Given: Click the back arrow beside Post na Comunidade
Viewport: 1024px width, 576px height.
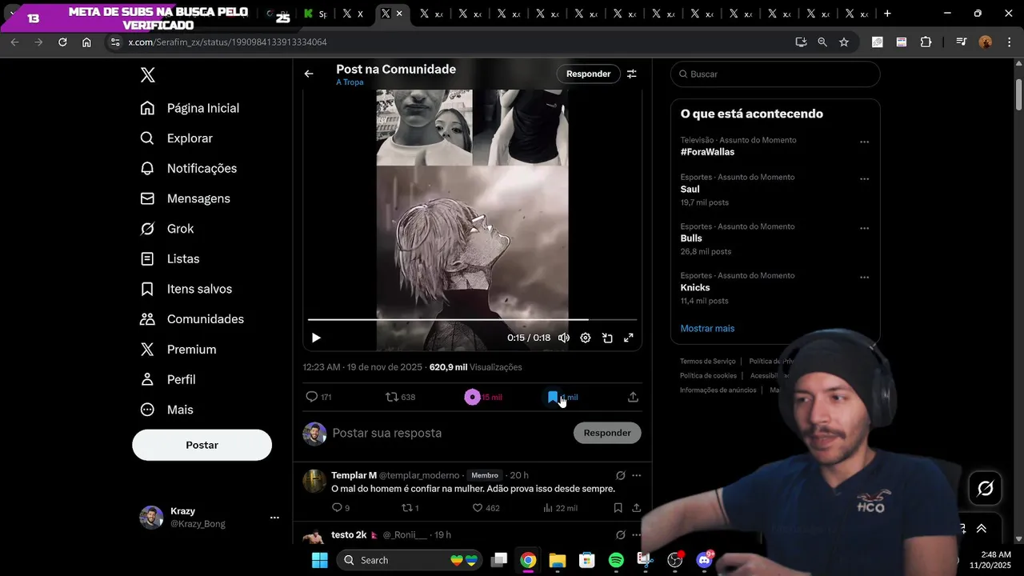Looking at the screenshot, I should point(309,74).
